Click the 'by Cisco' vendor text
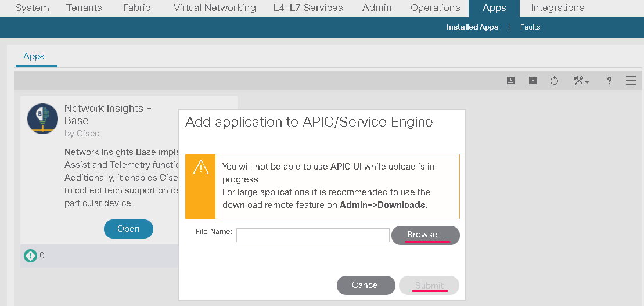This screenshot has height=306, width=644. (82, 134)
